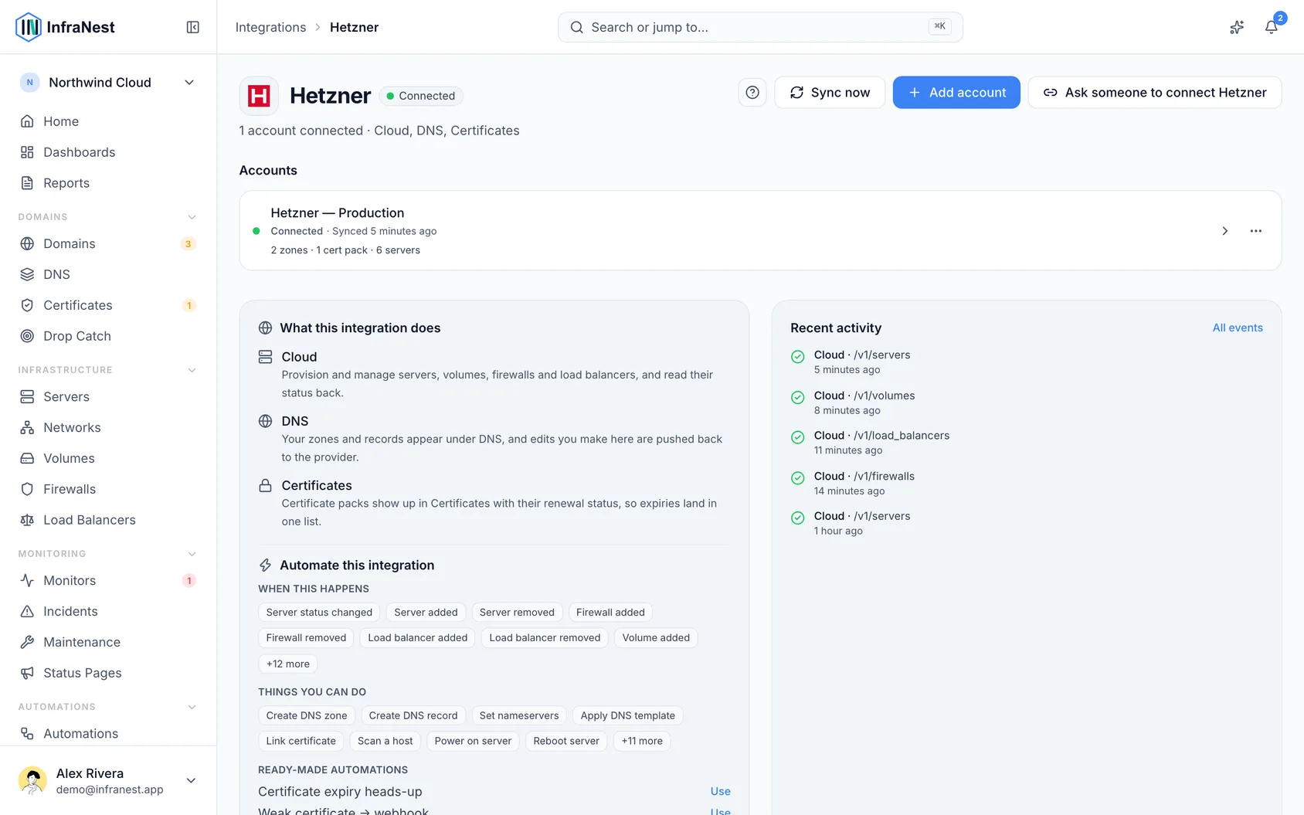The image size is (1304, 815).
Task: Navigate to Domains section
Action: point(108,243)
